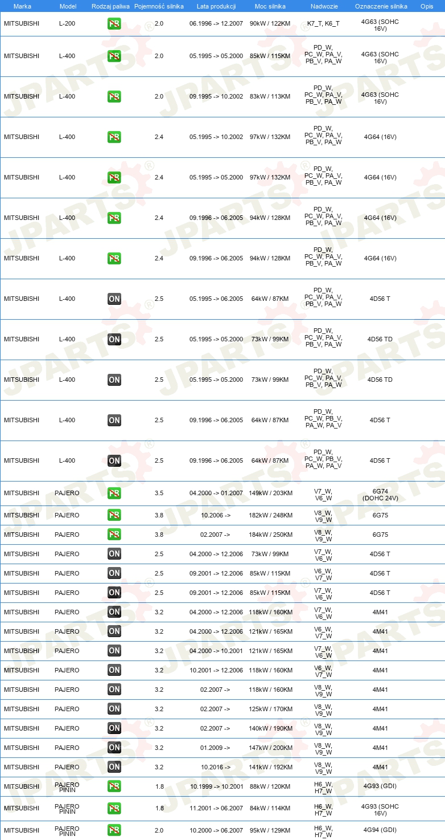Screen dimensions: 445x840
Task: Click the PB fuel icon for L-400 83kW / 113KM
Action: tap(114, 96)
